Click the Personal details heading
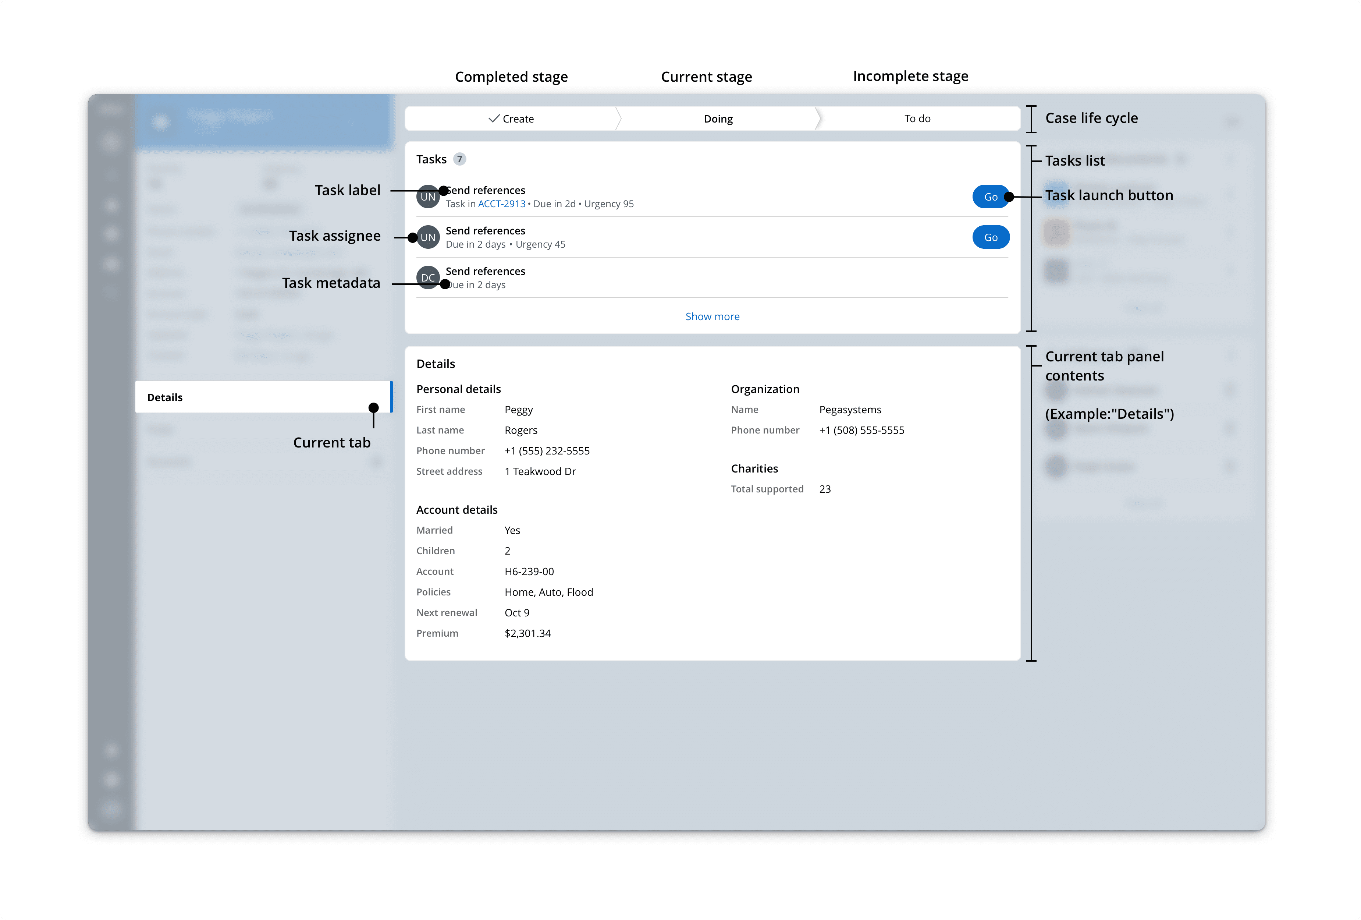This screenshot has height=920, width=1361. point(459,389)
